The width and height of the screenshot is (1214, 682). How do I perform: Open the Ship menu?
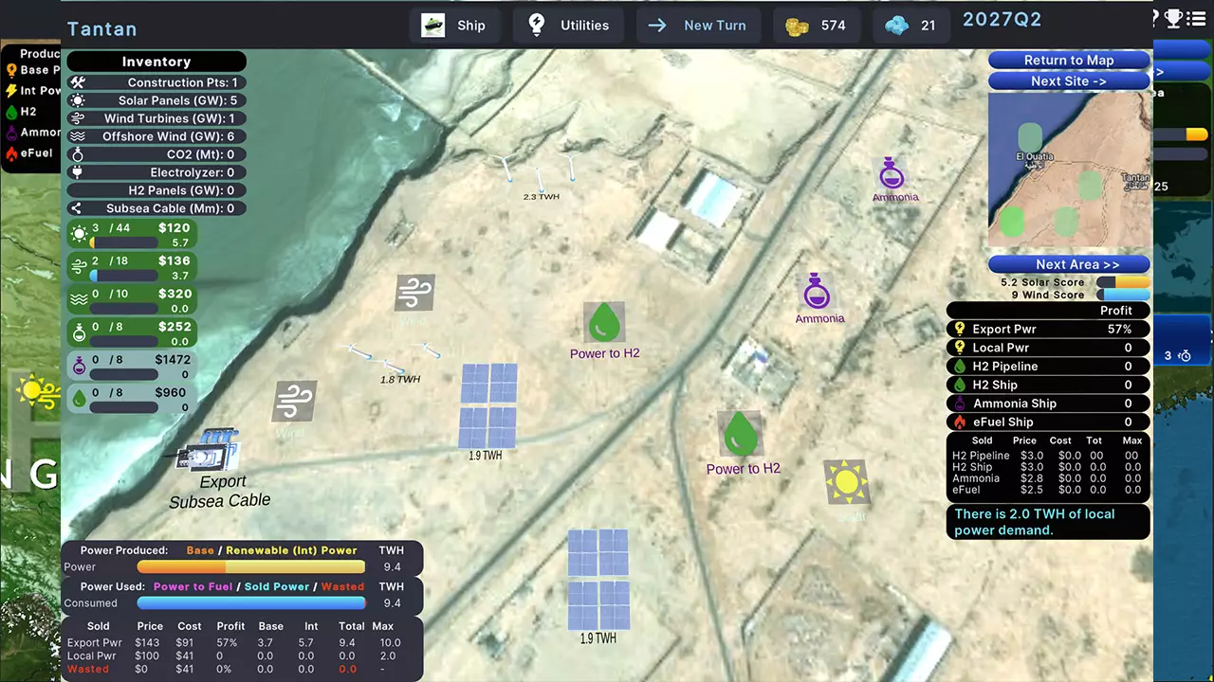(x=453, y=26)
